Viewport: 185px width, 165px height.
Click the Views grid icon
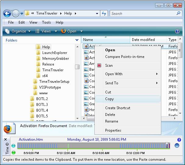pos(37,31)
